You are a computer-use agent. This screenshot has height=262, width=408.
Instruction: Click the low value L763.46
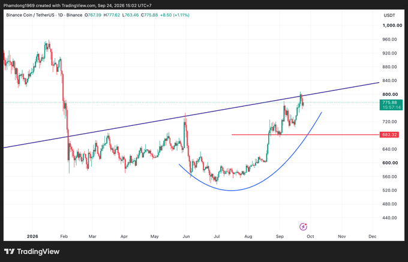point(130,15)
